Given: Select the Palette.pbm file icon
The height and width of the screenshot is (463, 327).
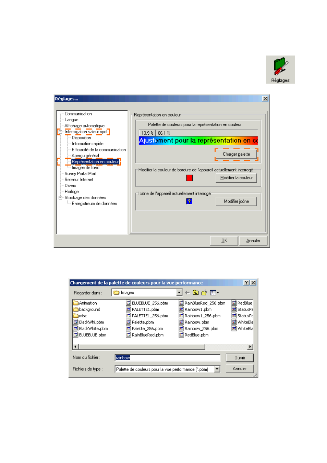Looking at the screenshot, I should pyautogui.click(x=129, y=322).
